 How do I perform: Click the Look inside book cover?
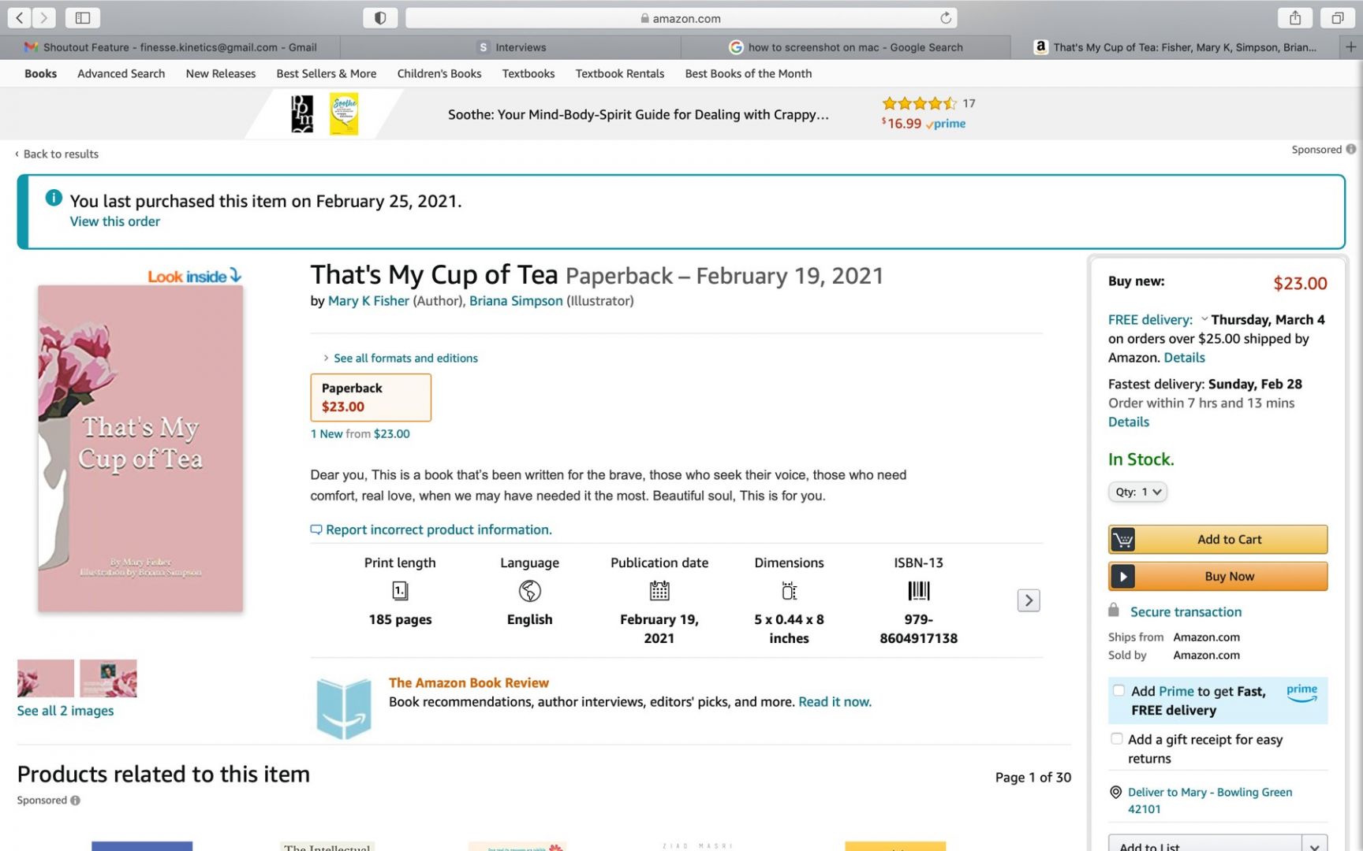(x=140, y=448)
